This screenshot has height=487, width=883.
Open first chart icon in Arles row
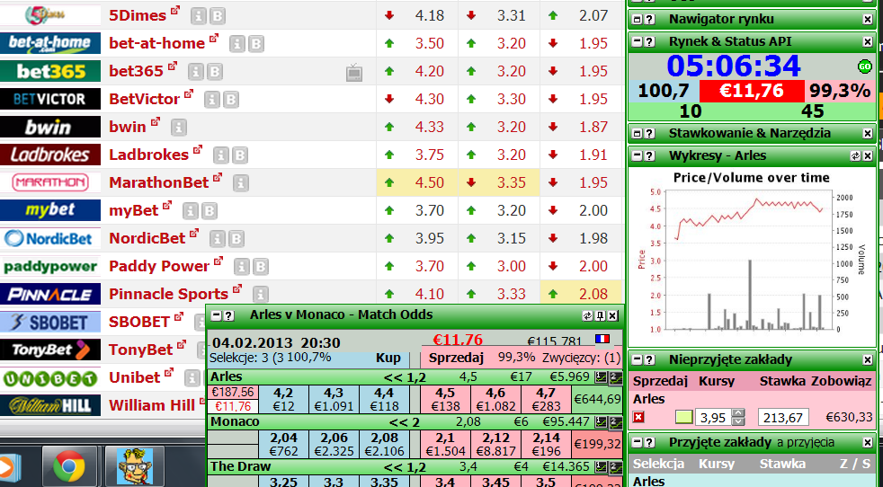601,377
